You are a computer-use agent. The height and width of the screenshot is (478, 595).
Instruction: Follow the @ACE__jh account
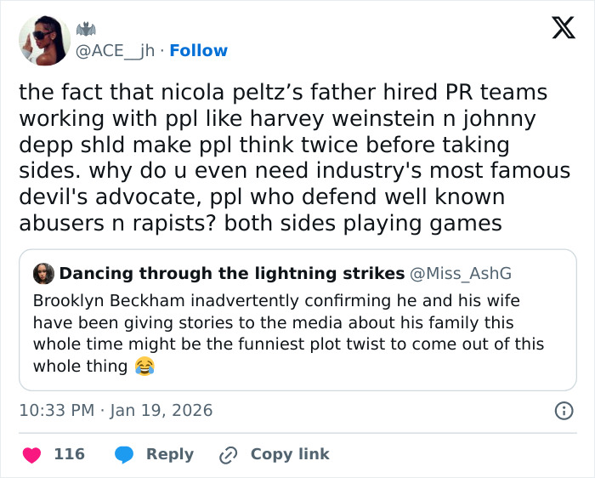pos(199,51)
